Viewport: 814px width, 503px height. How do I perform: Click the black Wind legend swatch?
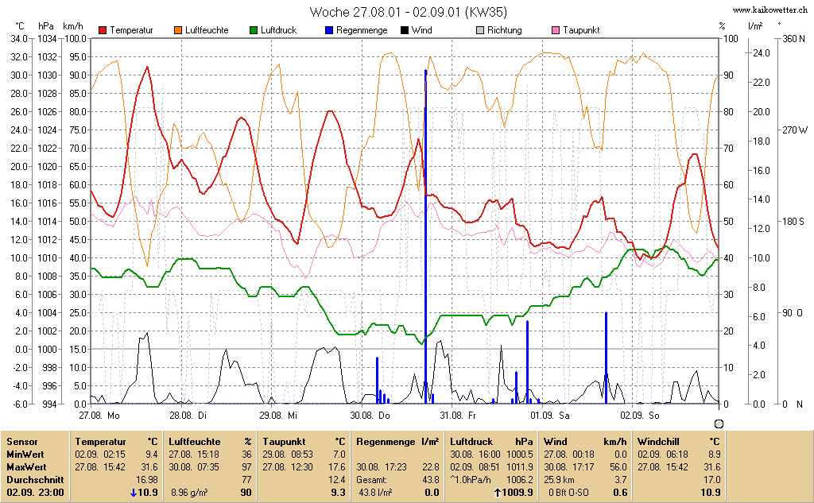click(x=405, y=30)
